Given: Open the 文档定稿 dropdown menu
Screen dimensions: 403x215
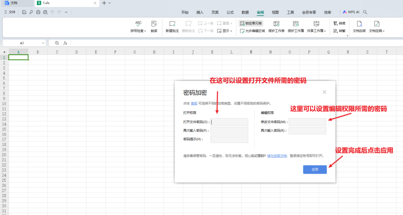Looking at the screenshot, I should click(x=383, y=31).
